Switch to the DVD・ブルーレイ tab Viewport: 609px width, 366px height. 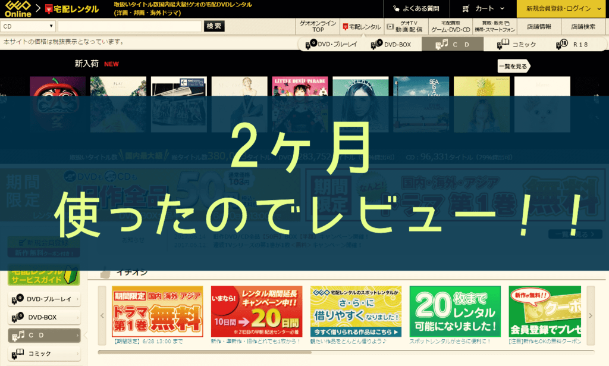pyautogui.click(x=331, y=44)
